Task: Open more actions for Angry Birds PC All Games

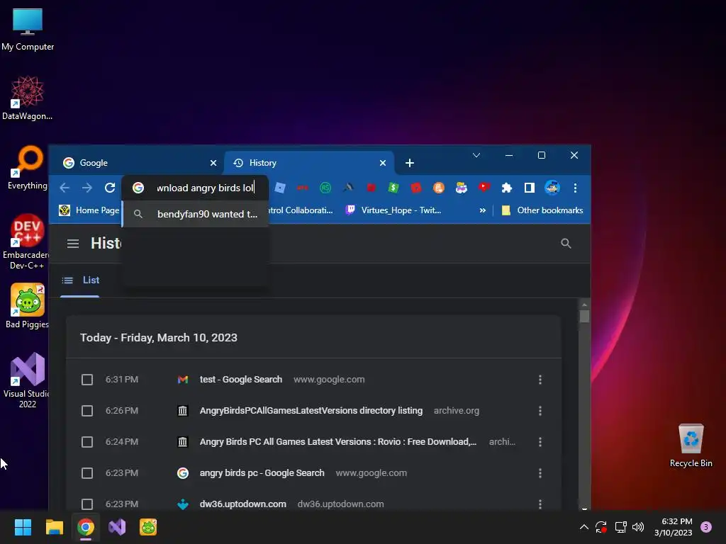Action: 540,442
